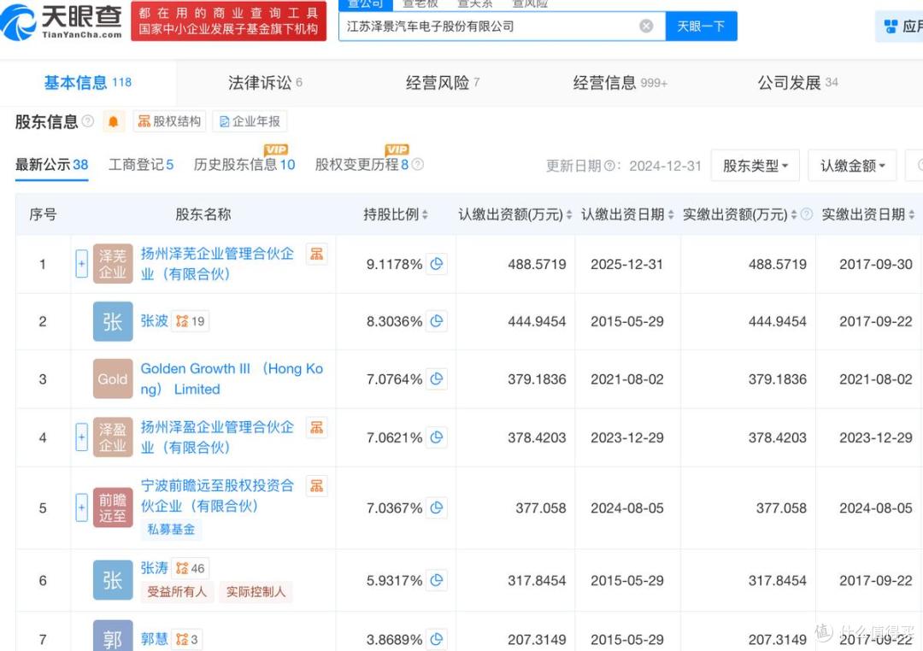Open Golden Growth III Limited link
The image size is (923, 651).
tap(232, 378)
